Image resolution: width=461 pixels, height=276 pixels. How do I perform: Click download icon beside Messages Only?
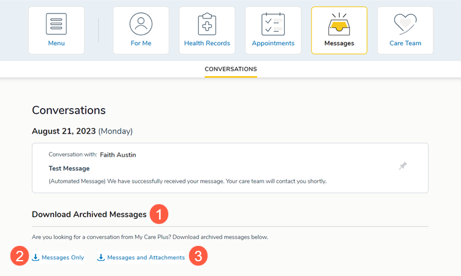36,258
